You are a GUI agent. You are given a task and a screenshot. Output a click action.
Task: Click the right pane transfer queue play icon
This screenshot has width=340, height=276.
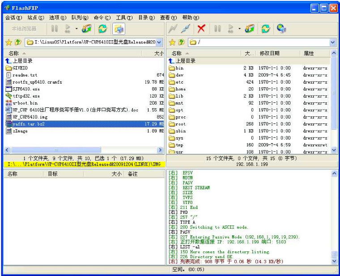(x=230, y=28)
